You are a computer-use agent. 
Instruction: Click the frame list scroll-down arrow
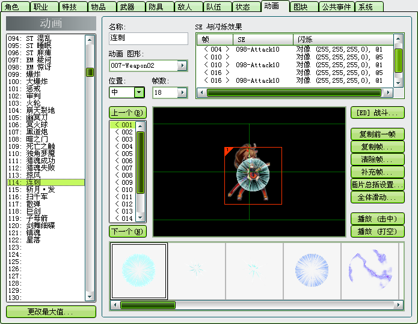[x=140, y=218]
